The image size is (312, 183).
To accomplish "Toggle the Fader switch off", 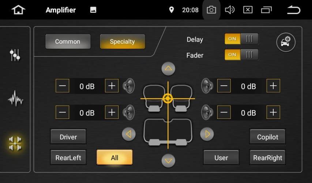I will pos(241,55).
